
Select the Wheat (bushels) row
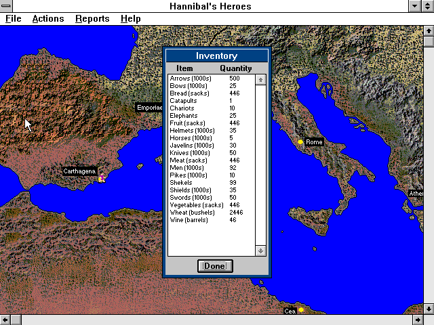[211, 213]
